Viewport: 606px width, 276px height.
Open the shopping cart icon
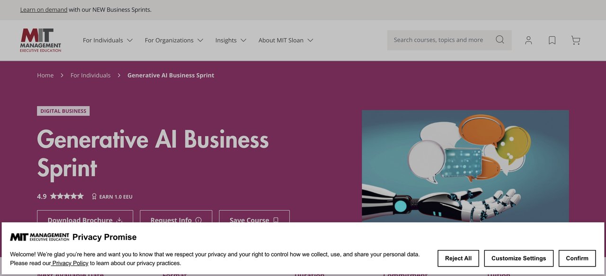tap(576, 40)
